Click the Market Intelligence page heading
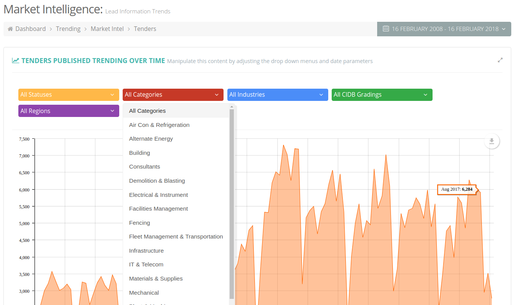Screen dimensions: 517x305 tap(53, 9)
